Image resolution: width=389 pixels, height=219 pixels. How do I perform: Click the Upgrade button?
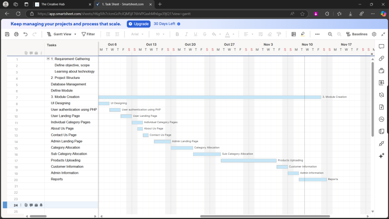click(x=139, y=23)
